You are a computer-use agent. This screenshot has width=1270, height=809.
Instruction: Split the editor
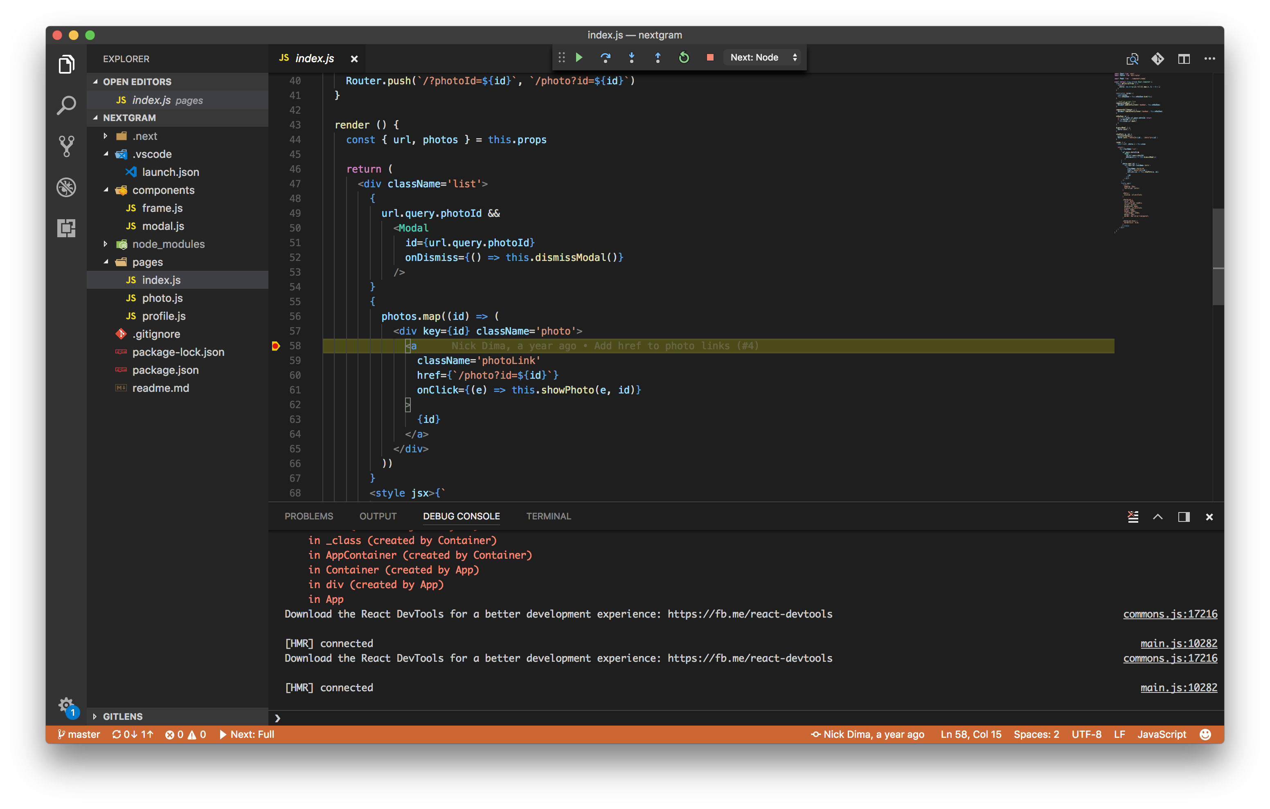pos(1184,58)
